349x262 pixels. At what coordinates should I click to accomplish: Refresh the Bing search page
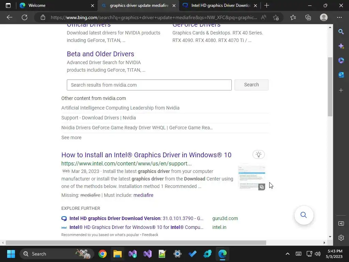[25, 17]
